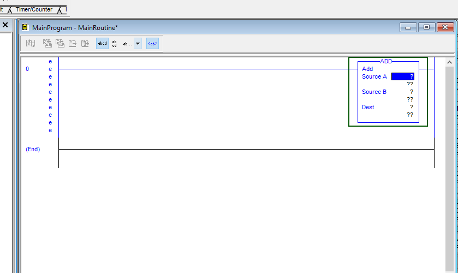This screenshot has width=458, height=273.
Task: Click the '??' value under Dest
Action: pyautogui.click(x=410, y=115)
